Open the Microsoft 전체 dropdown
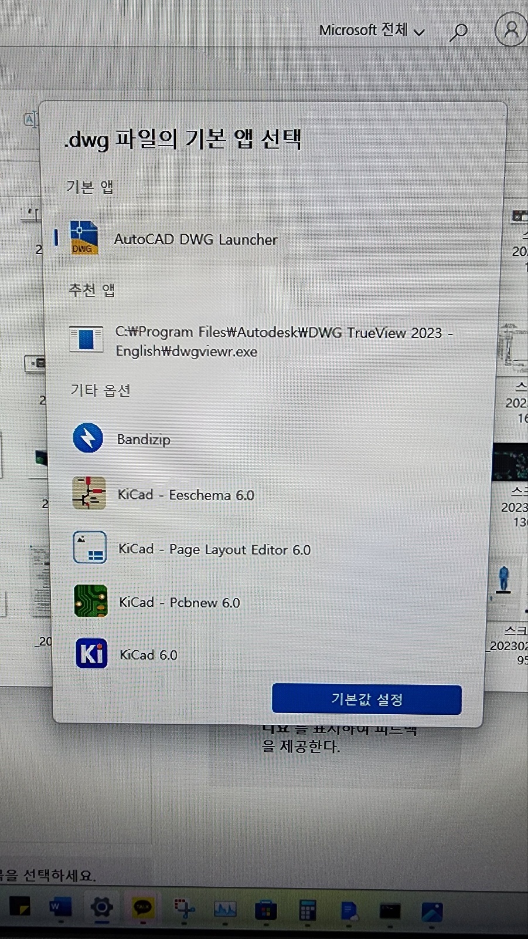The height and width of the screenshot is (939, 528). (372, 31)
